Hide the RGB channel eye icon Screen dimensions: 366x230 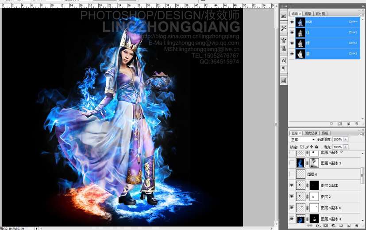(x=292, y=22)
